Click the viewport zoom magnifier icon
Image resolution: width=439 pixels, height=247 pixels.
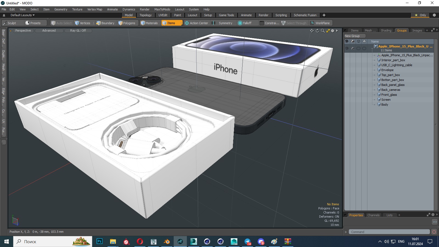pyautogui.click(x=323, y=31)
